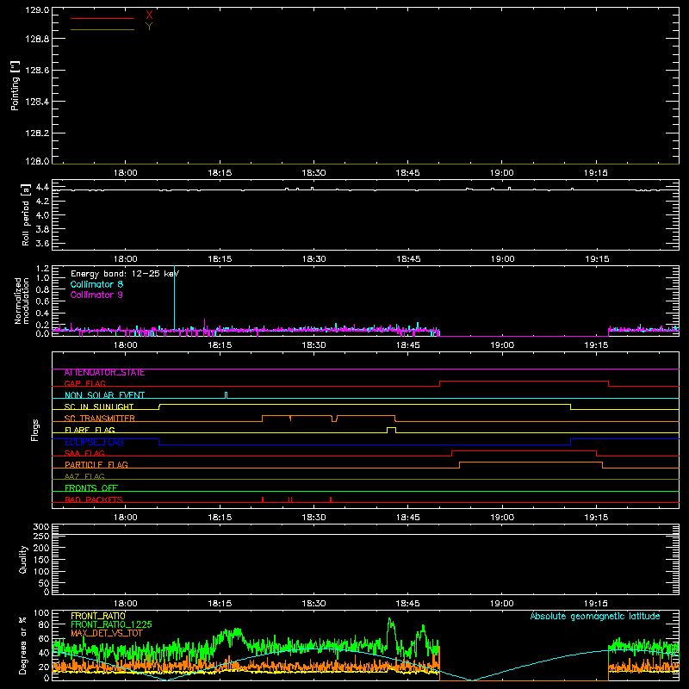Click the 18:45 time label under Quality plot
The height and width of the screenshot is (689, 689).
(x=407, y=604)
